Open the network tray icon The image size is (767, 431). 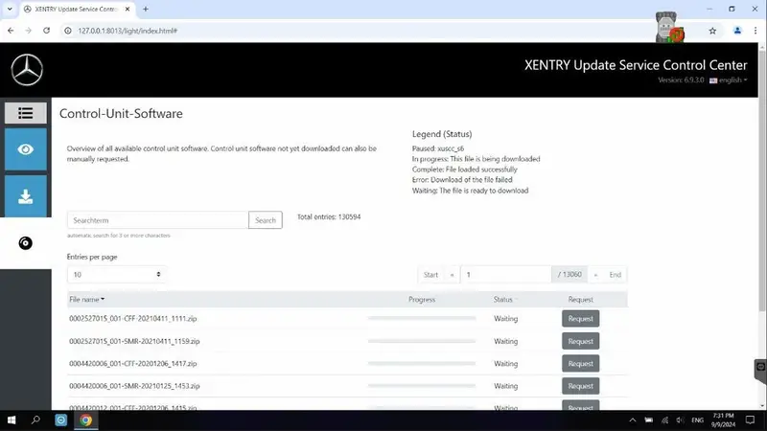pos(664,420)
